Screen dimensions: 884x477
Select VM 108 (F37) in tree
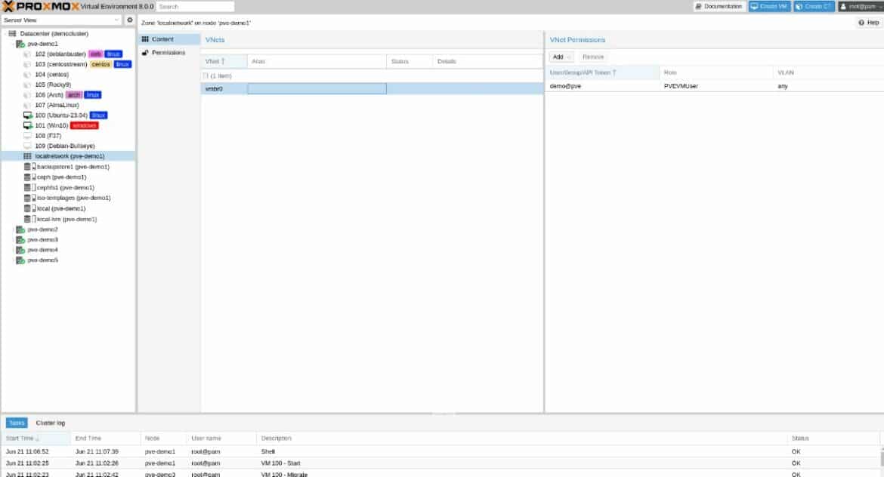tap(48, 136)
